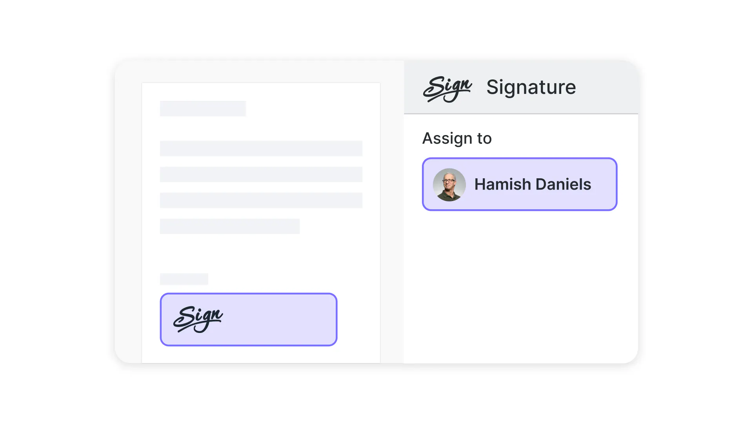753x424 pixels.
Task: Click the gray margin left of the document page
Action: [x=128, y=212]
